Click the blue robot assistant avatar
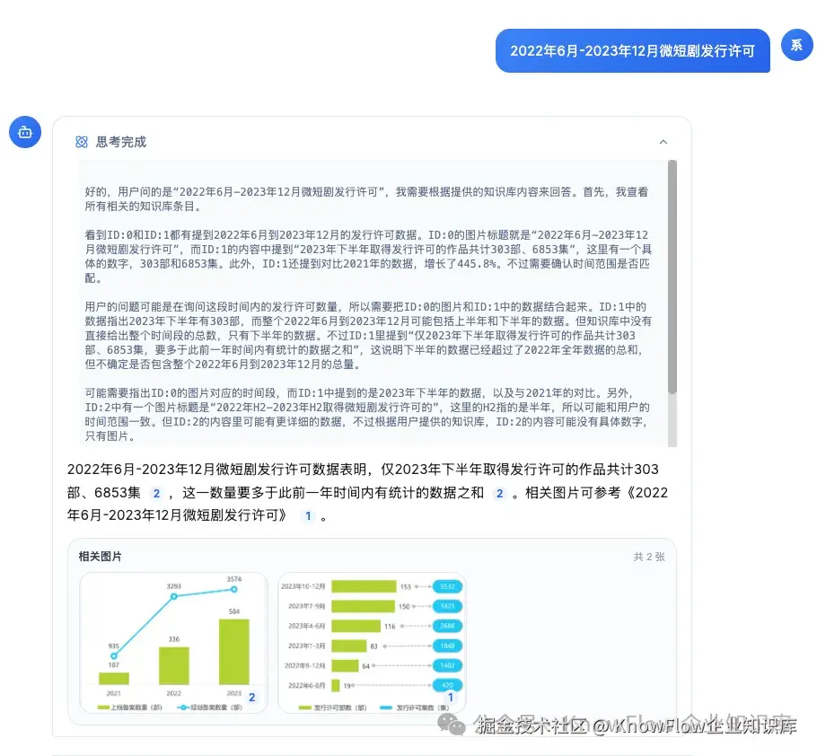 click(24, 132)
